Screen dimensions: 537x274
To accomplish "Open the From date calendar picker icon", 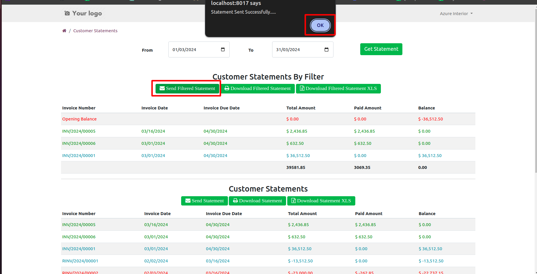I will click(223, 49).
